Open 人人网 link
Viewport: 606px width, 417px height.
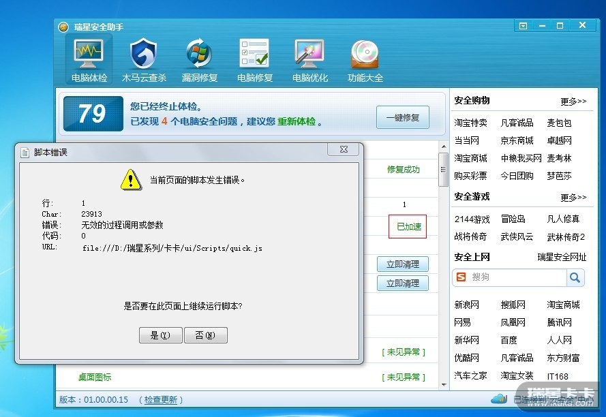559,341
